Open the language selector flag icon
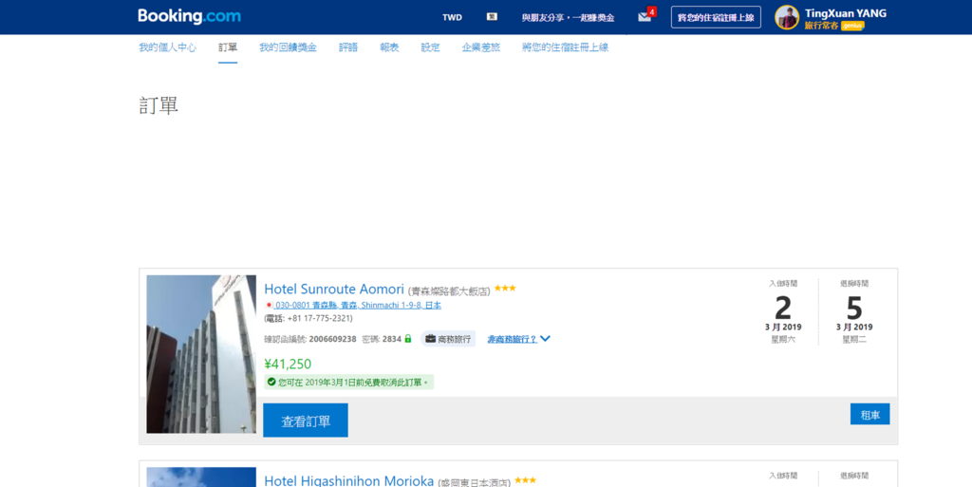 pos(492,17)
